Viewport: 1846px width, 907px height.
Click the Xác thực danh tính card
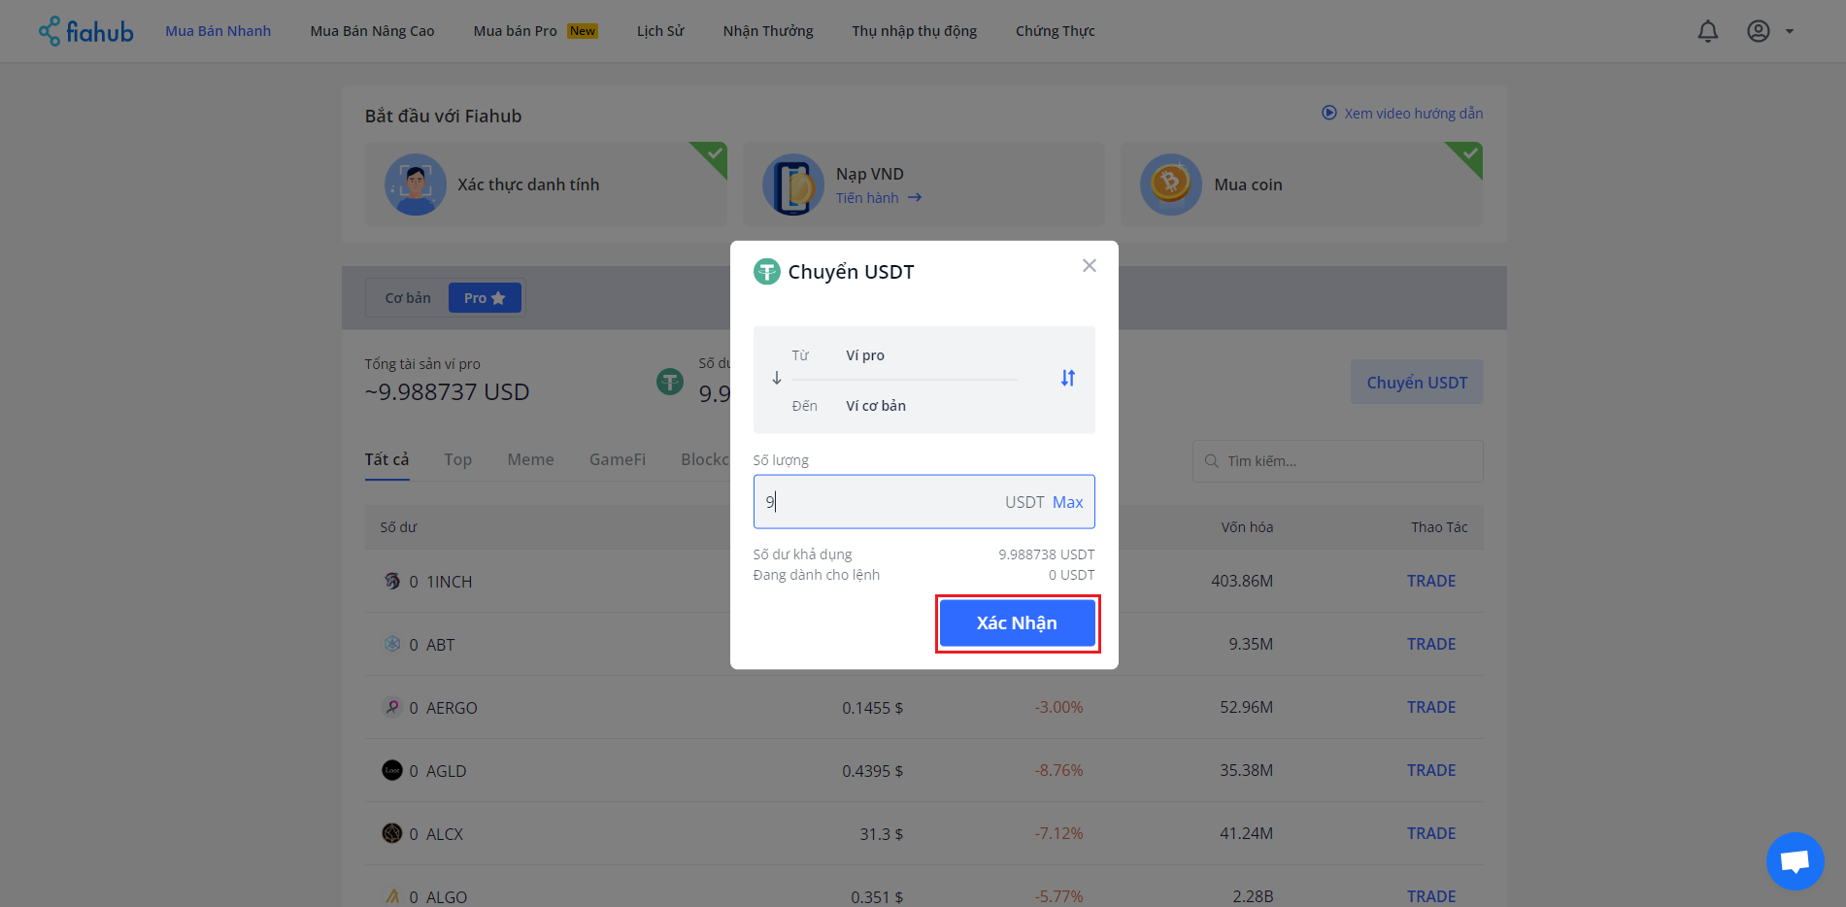[x=546, y=185]
